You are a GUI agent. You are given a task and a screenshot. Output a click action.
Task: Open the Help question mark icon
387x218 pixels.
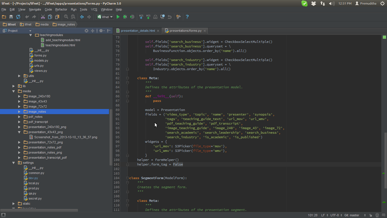pyautogui.click(x=187, y=17)
